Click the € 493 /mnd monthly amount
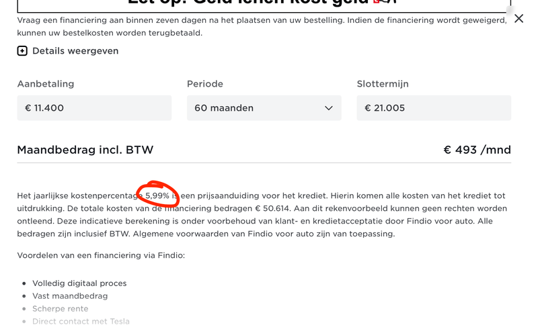The height and width of the screenshot is (325, 538). [477, 150]
